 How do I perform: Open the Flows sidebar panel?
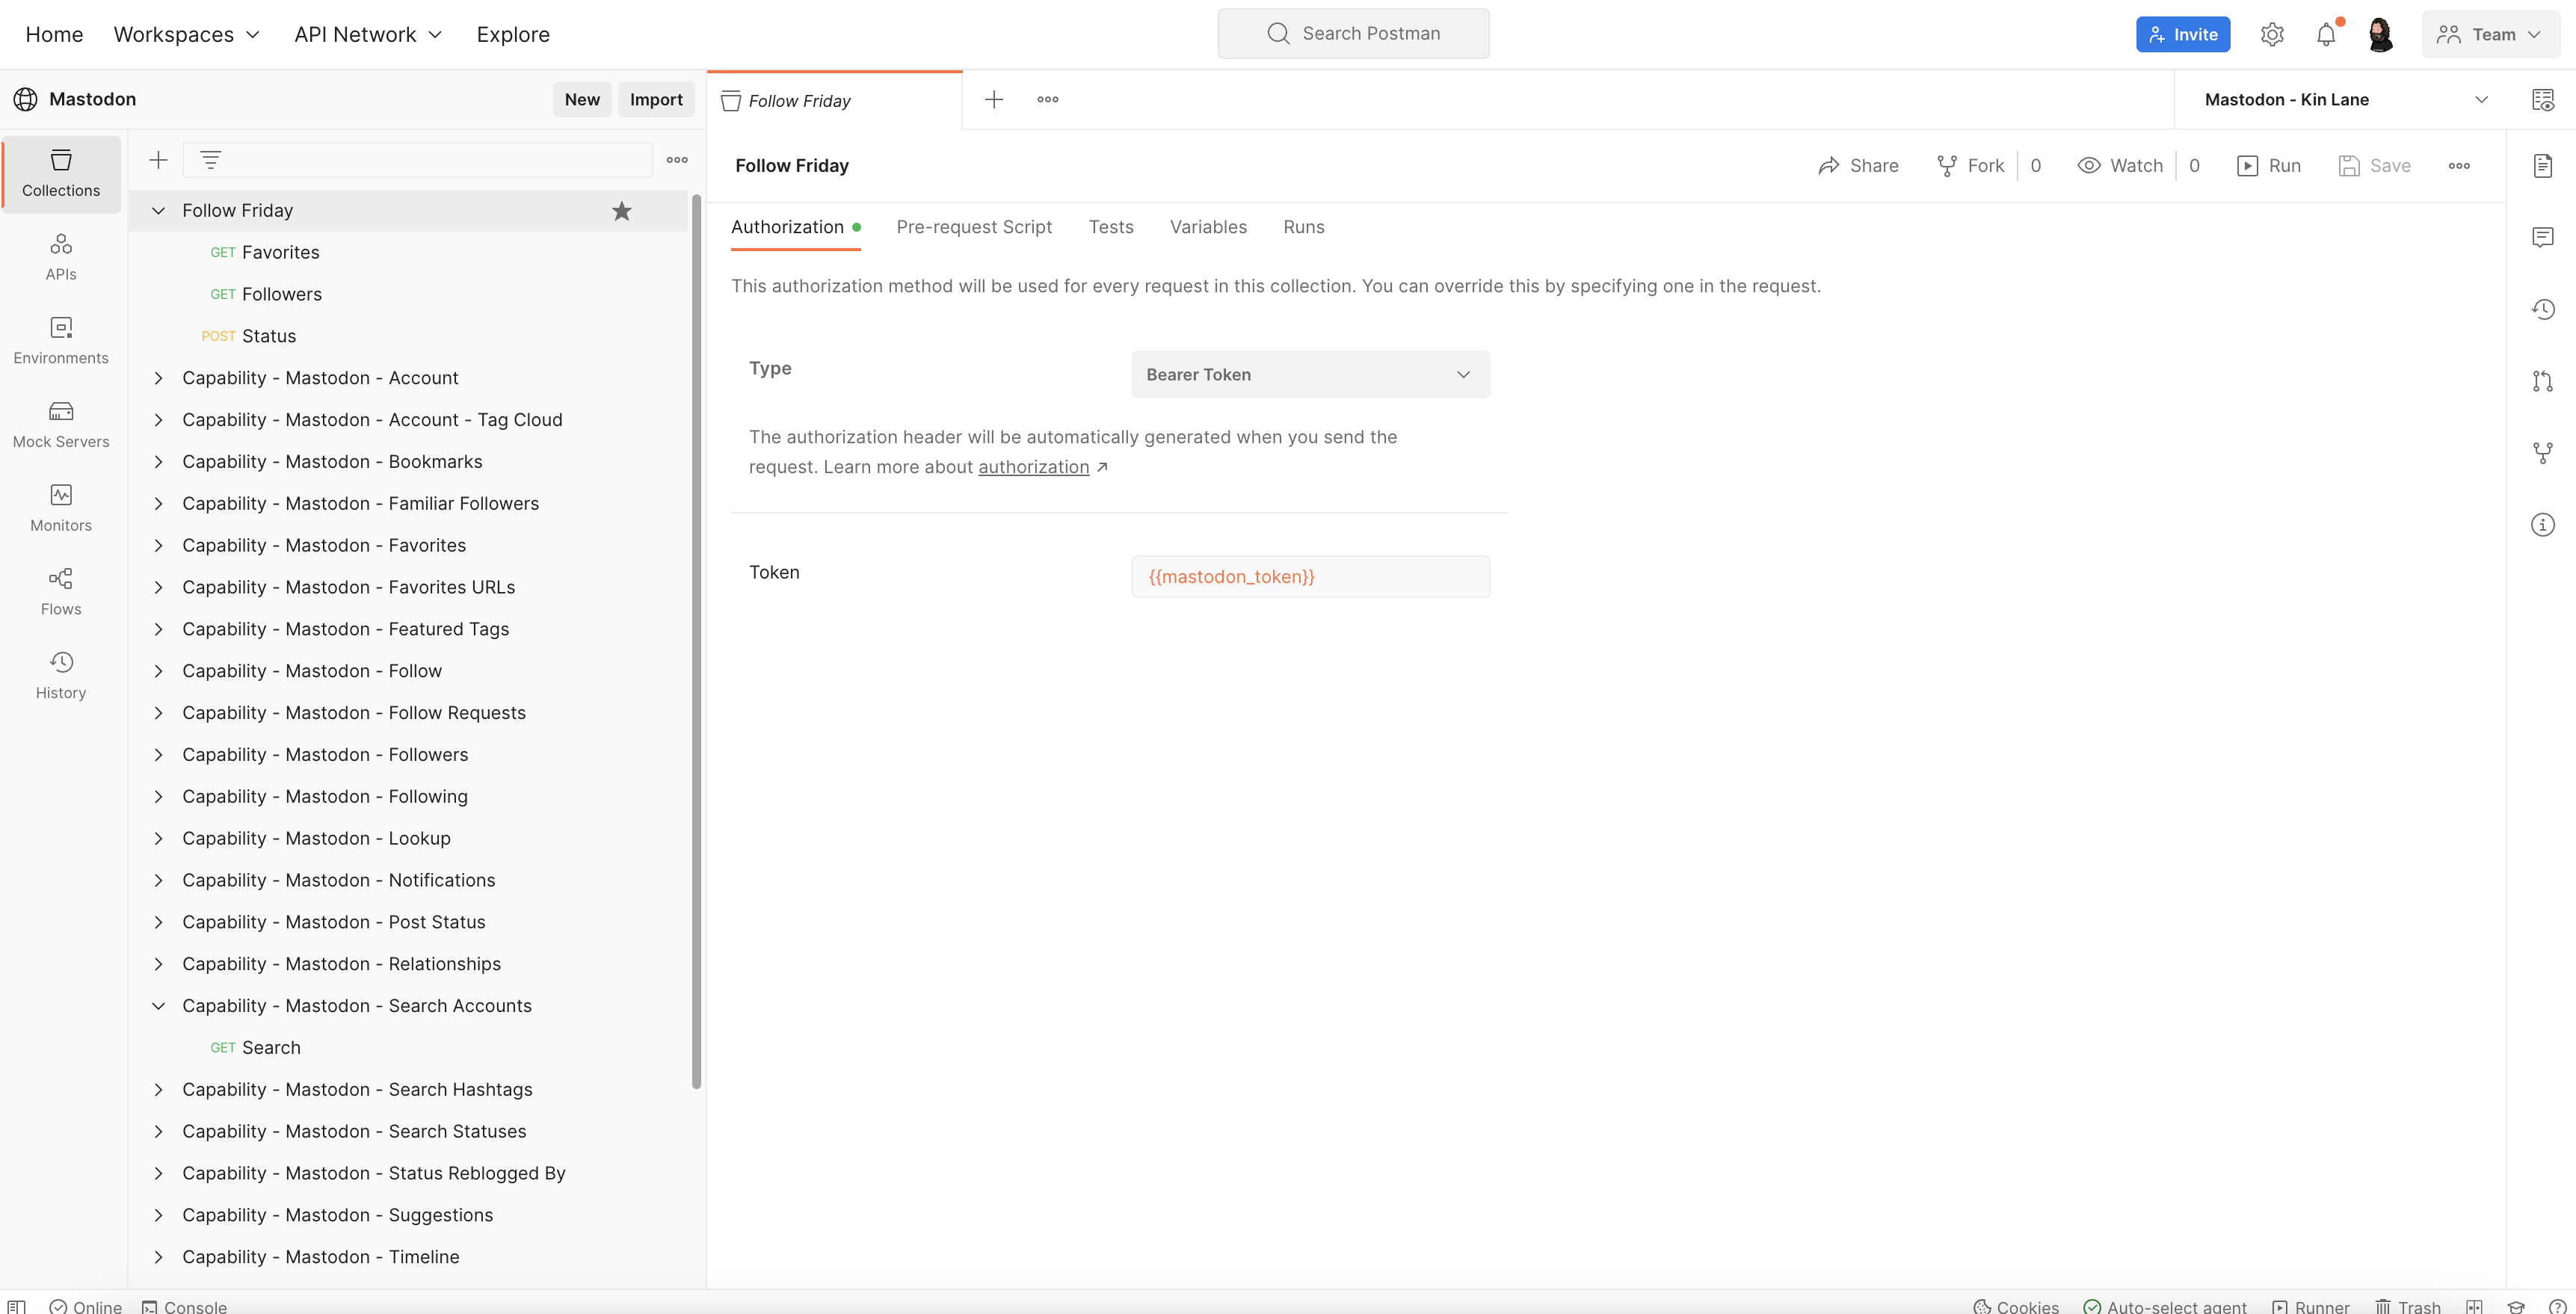tap(61, 592)
